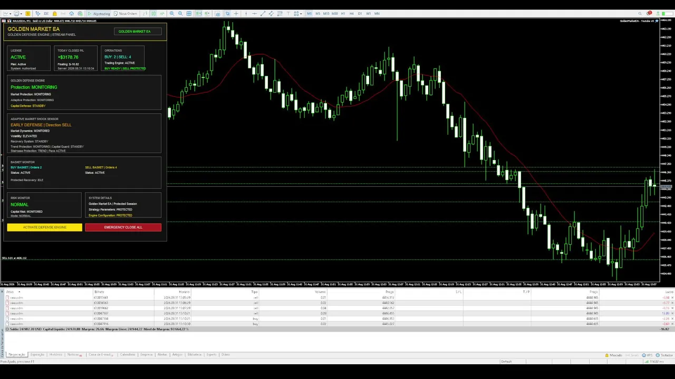Switch chart to candlestick icon

(x=153, y=14)
